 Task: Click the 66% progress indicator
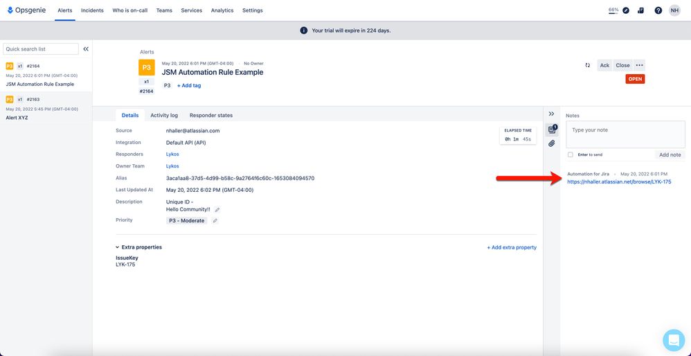pos(613,10)
